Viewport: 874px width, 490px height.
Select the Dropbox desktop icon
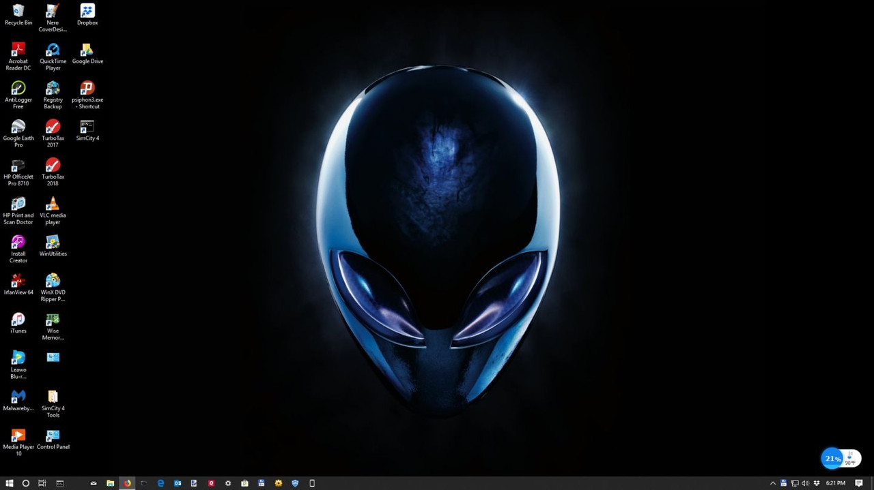point(87,15)
